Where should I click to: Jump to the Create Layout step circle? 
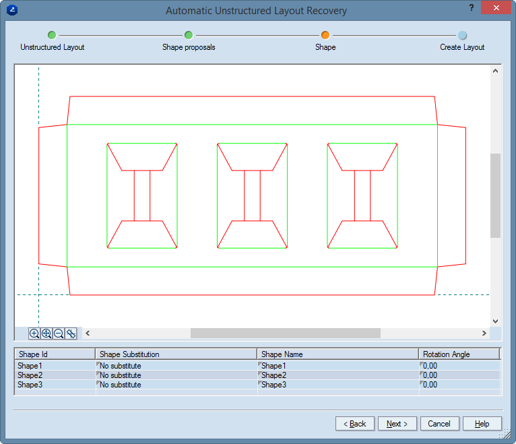tap(462, 35)
